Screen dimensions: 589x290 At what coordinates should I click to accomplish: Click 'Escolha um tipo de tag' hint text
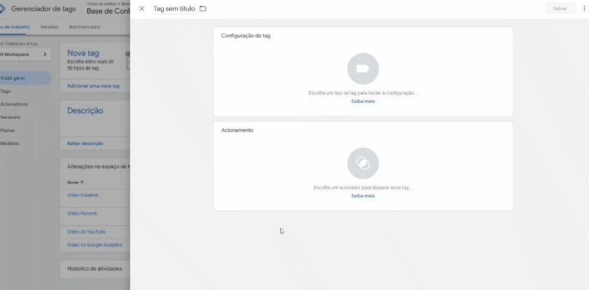pos(363,93)
